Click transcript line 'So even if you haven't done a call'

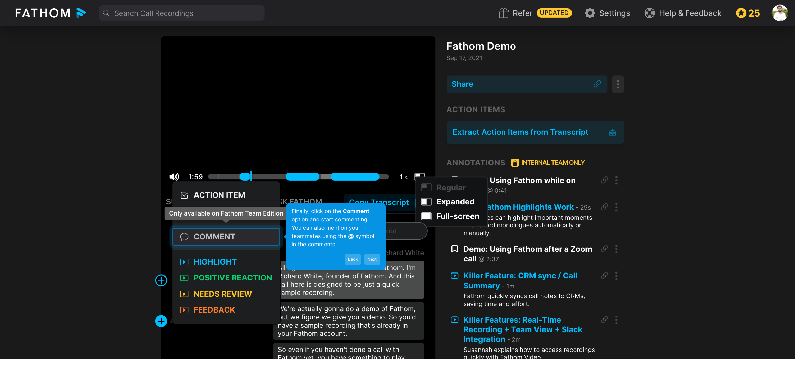[348, 351]
